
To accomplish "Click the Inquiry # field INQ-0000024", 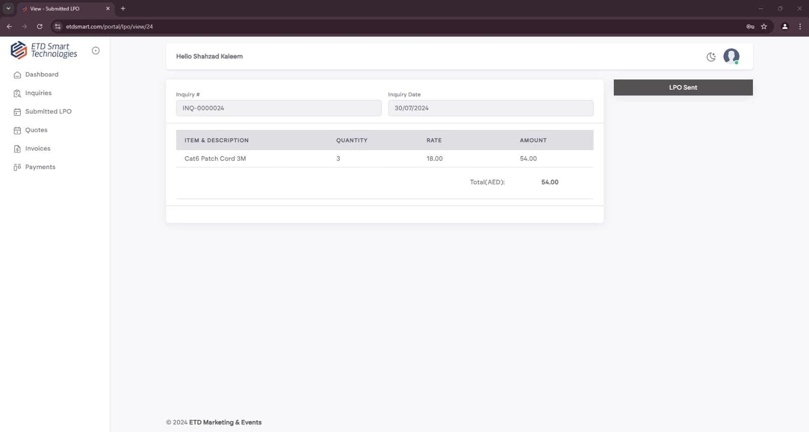I will [x=279, y=108].
